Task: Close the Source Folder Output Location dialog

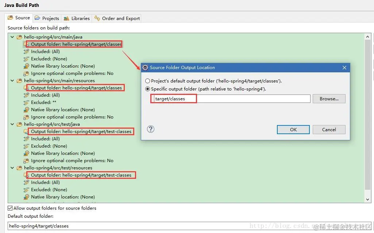Action: click(344, 68)
